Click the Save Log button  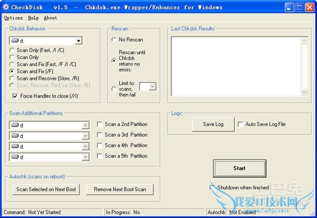tap(213, 124)
